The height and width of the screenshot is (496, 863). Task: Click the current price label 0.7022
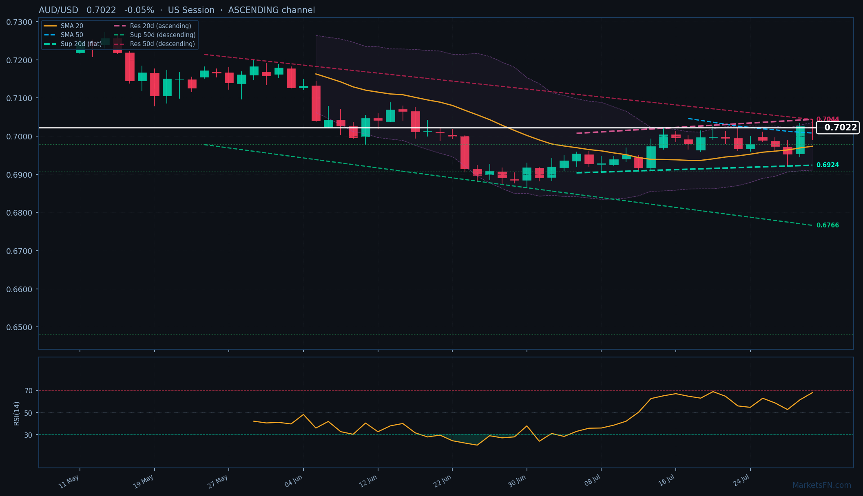pyautogui.click(x=838, y=128)
